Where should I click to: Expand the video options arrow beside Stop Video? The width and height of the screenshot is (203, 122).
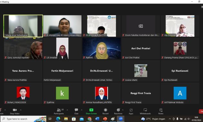coord(21,110)
